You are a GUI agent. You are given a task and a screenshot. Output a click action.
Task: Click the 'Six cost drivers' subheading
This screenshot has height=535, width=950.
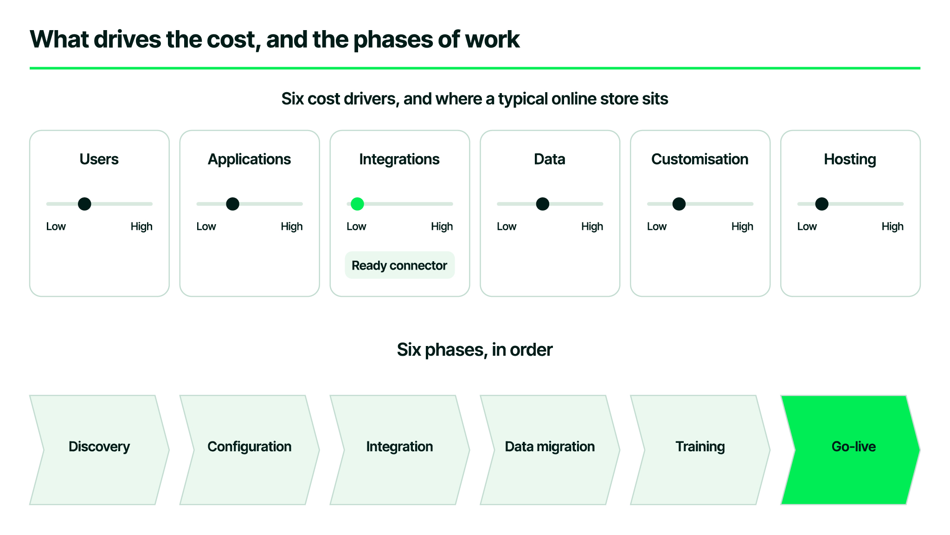pyautogui.click(x=475, y=99)
